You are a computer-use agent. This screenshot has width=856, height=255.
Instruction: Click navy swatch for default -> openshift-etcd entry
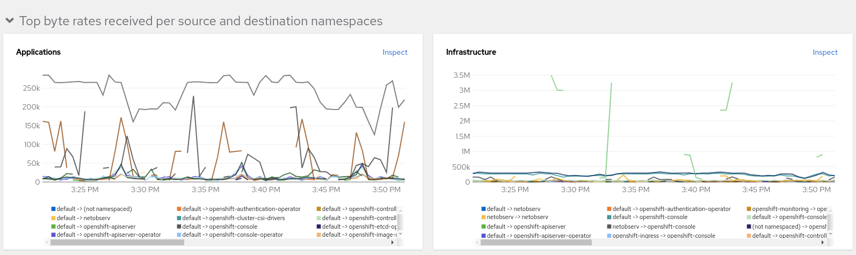(x=318, y=227)
